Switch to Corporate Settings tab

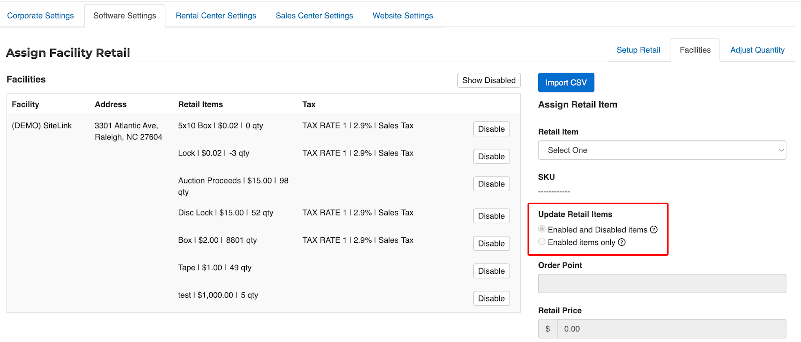click(x=40, y=16)
